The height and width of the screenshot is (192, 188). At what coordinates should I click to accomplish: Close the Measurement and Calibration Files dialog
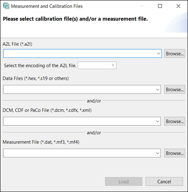[x=178, y=6]
